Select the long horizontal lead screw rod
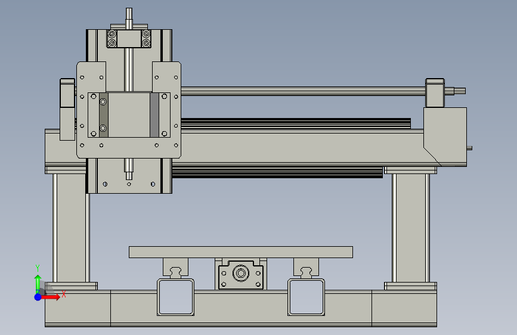 [x=304, y=91]
